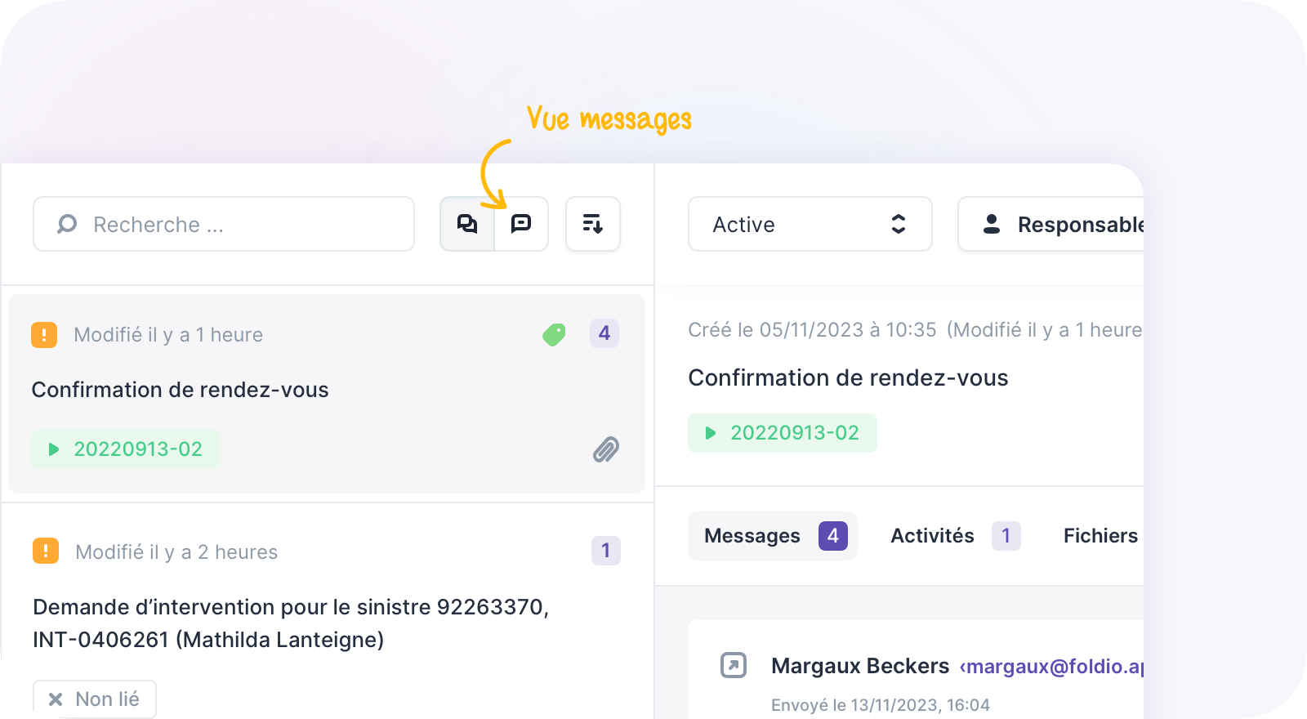Expand case 20220913-02 tag in list

click(x=126, y=449)
